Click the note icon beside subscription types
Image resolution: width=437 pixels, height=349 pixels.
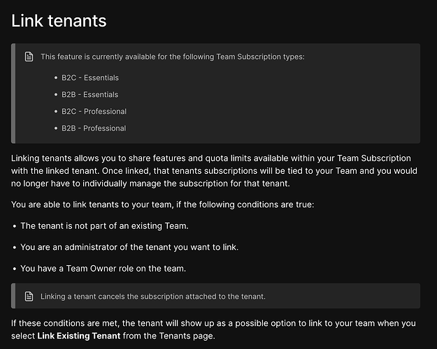point(29,57)
